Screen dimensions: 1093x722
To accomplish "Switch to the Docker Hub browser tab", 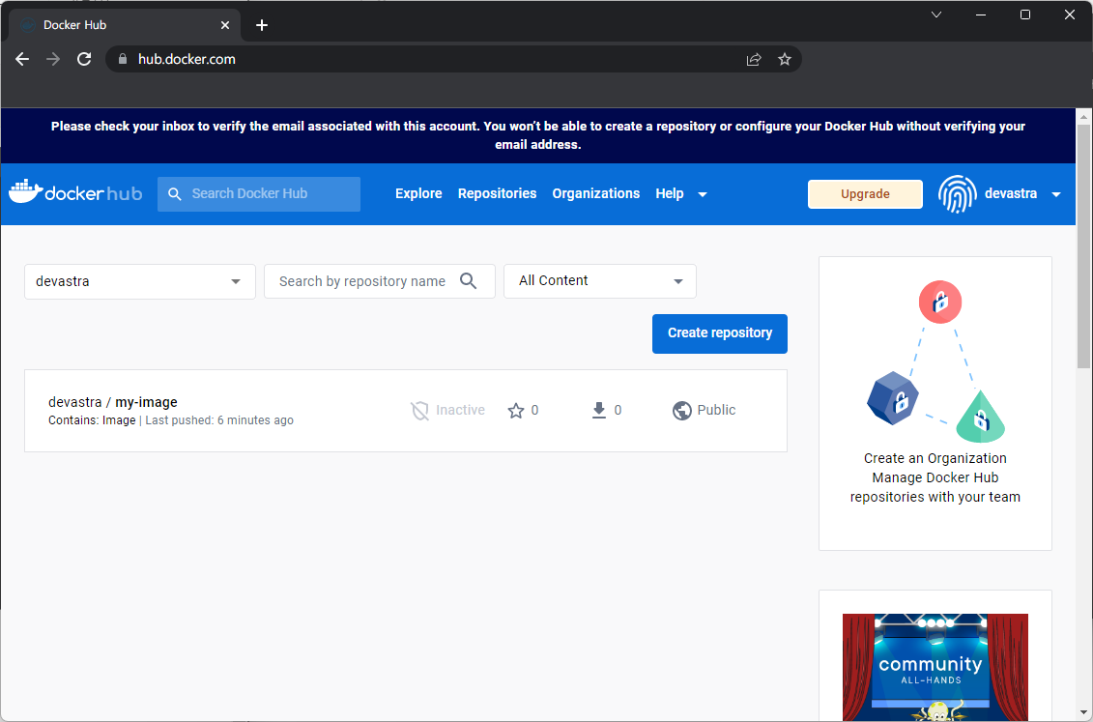I will tap(124, 25).
